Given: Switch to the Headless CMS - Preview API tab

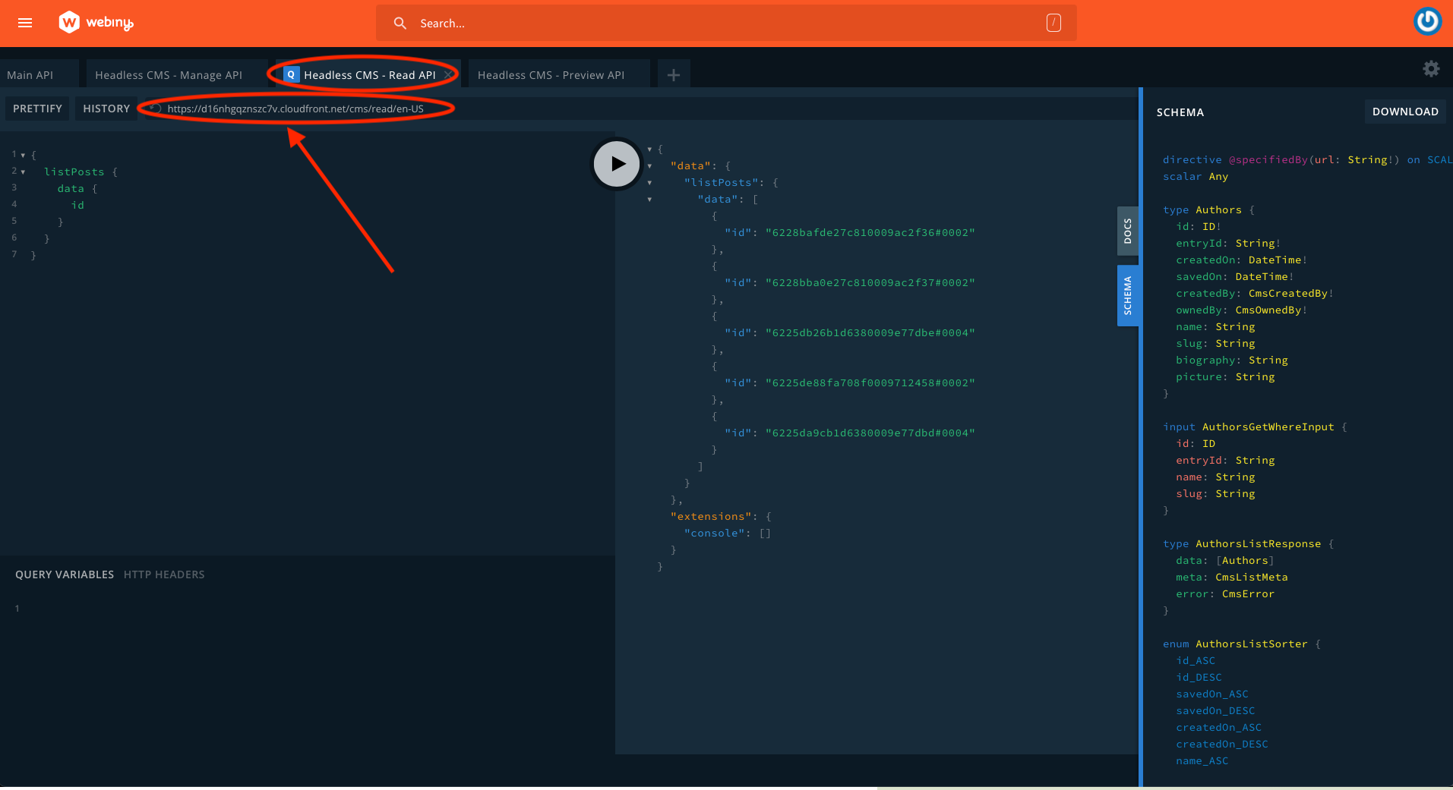Looking at the screenshot, I should 550,74.
